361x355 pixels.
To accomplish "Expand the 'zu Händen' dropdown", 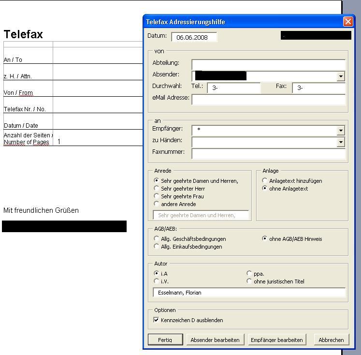I will click(x=341, y=142).
